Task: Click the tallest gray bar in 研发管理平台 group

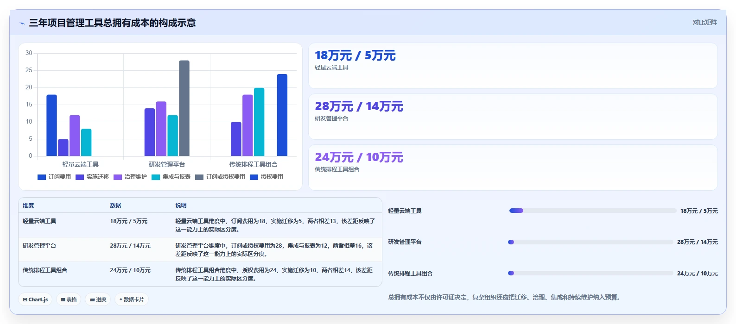Action: 184,108
